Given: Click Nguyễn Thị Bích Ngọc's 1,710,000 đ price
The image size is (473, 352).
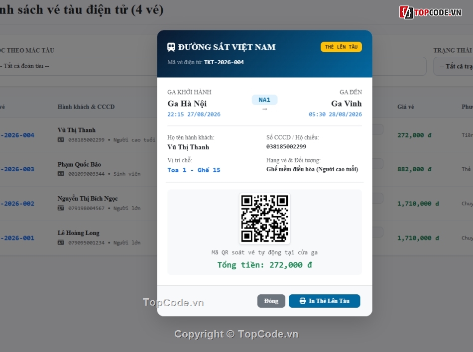Looking at the screenshot, I should [x=418, y=204].
